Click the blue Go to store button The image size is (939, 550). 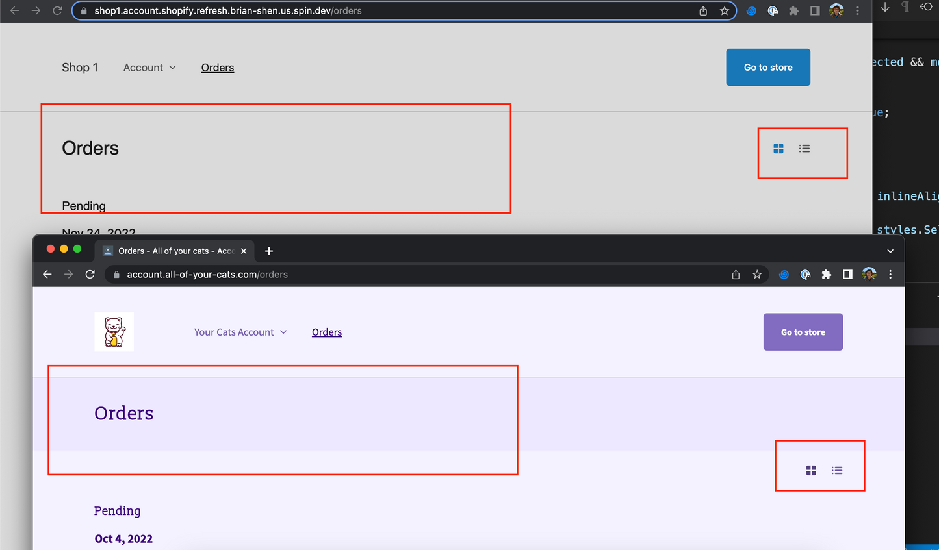pyautogui.click(x=768, y=67)
